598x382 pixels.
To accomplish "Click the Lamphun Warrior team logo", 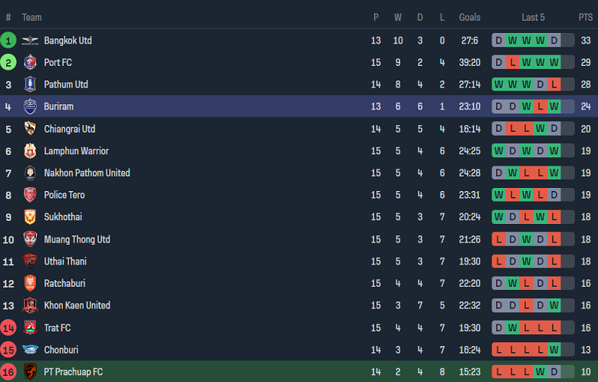I will pyautogui.click(x=30, y=151).
